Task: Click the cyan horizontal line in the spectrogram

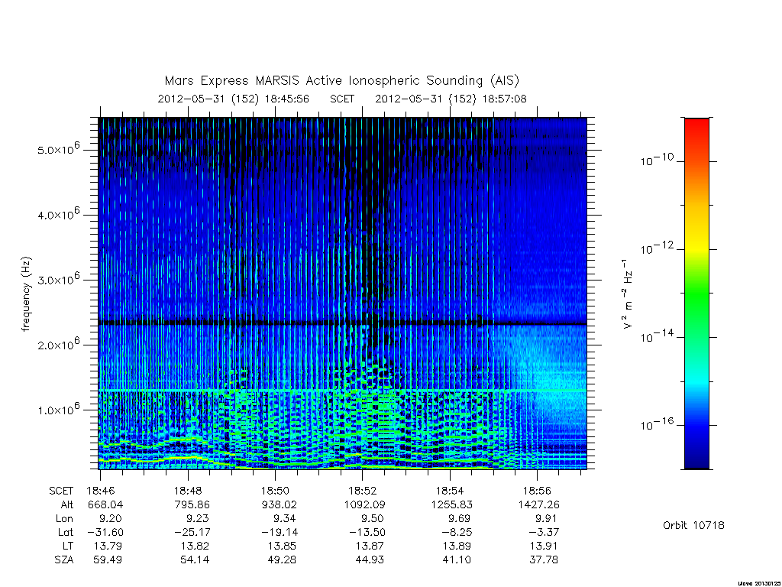Action: point(343,391)
